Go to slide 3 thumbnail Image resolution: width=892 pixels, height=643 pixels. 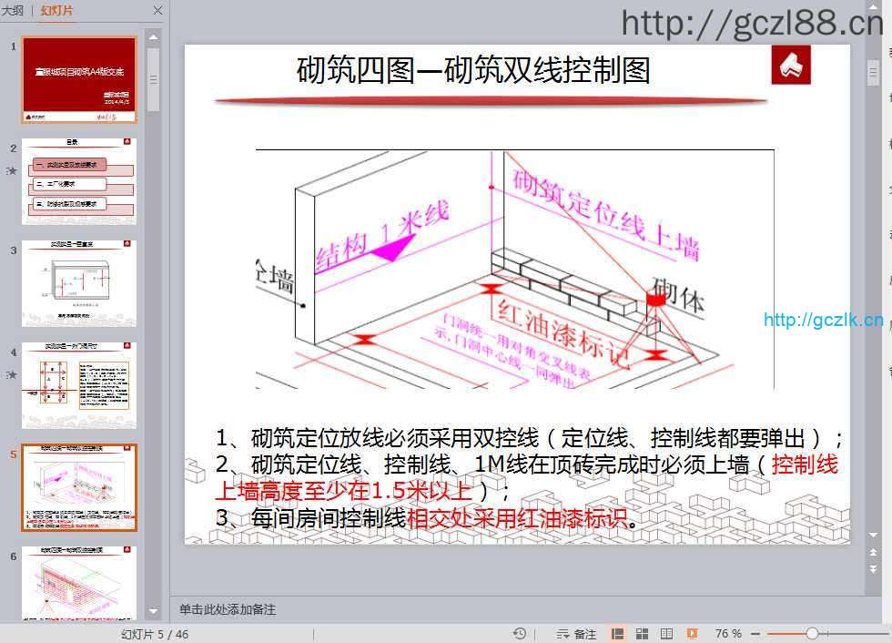point(79,283)
